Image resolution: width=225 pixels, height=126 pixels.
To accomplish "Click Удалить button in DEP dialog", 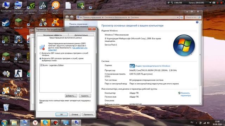I will point(85,96).
